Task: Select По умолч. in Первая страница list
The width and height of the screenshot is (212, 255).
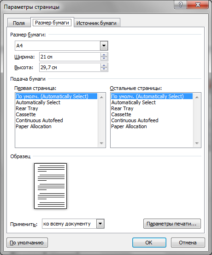Action: (x=56, y=96)
